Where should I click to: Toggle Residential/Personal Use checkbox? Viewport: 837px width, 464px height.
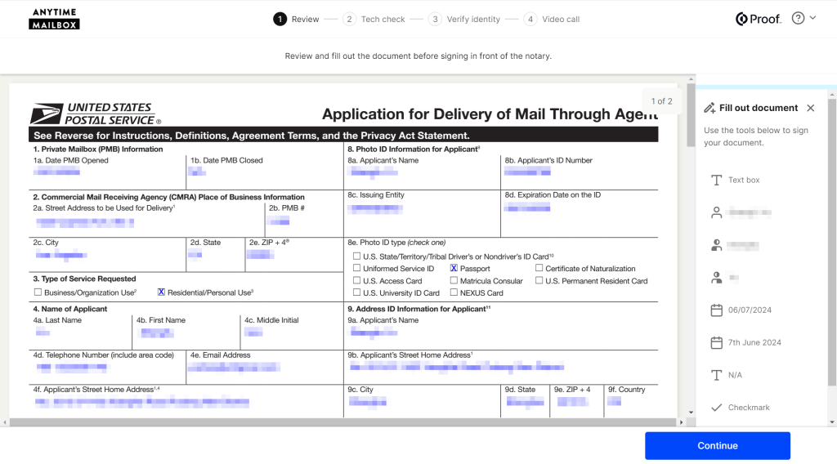tap(161, 292)
